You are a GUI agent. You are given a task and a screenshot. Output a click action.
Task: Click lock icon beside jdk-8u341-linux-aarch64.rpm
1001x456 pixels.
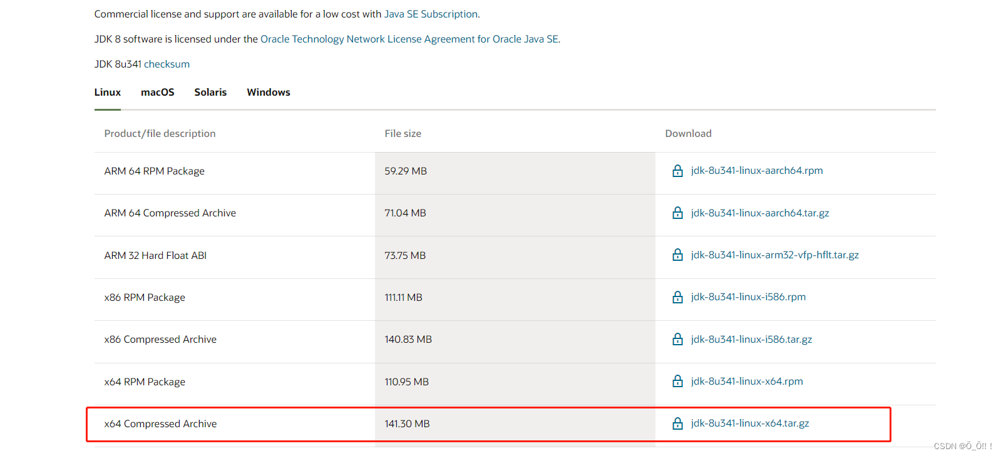[677, 171]
